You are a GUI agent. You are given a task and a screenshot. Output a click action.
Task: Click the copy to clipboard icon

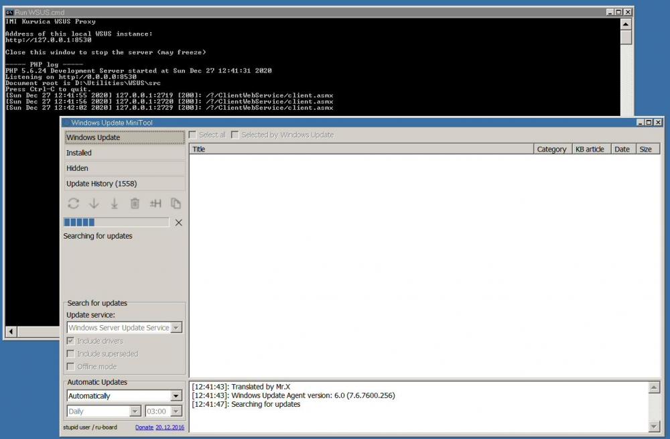click(176, 204)
